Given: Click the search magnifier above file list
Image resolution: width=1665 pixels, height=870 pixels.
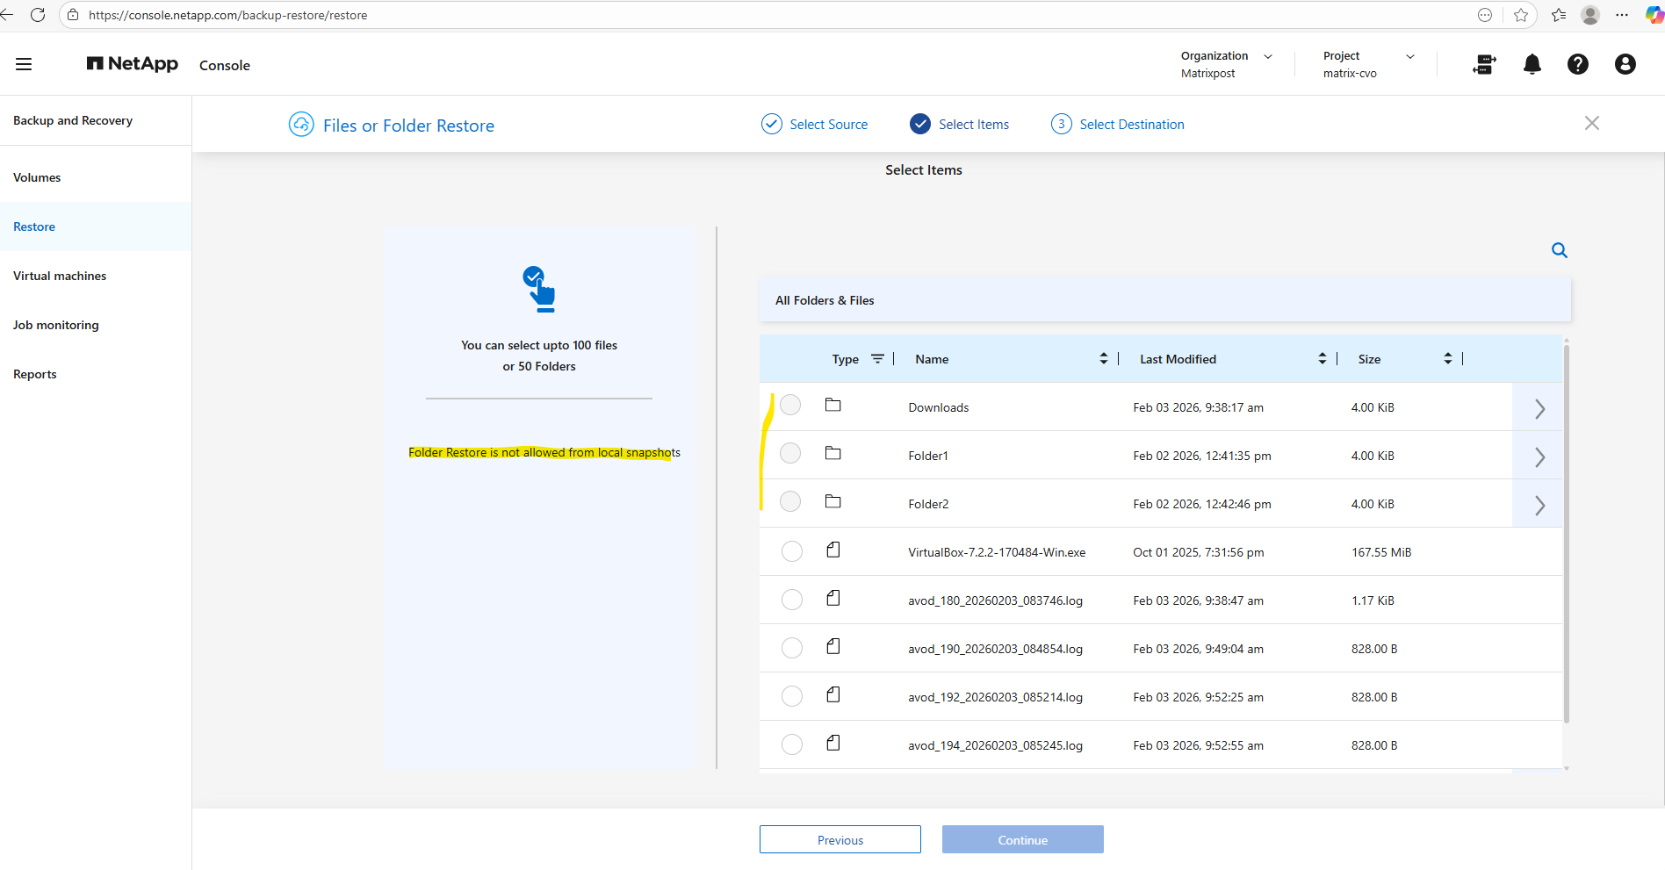Looking at the screenshot, I should coord(1559,250).
